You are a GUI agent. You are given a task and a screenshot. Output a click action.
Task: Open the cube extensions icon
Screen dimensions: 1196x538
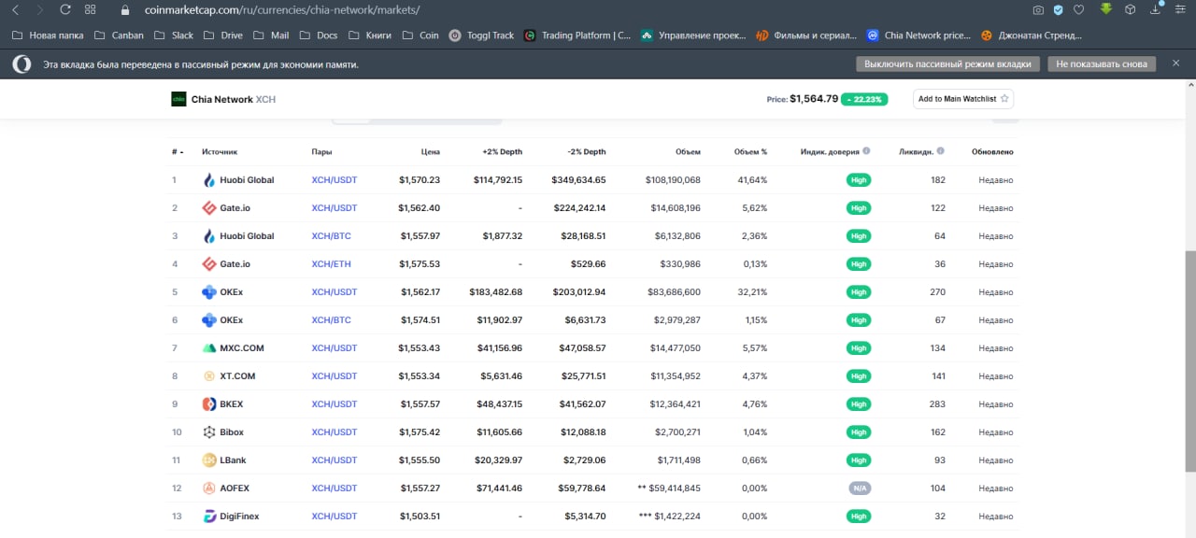(x=1130, y=10)
